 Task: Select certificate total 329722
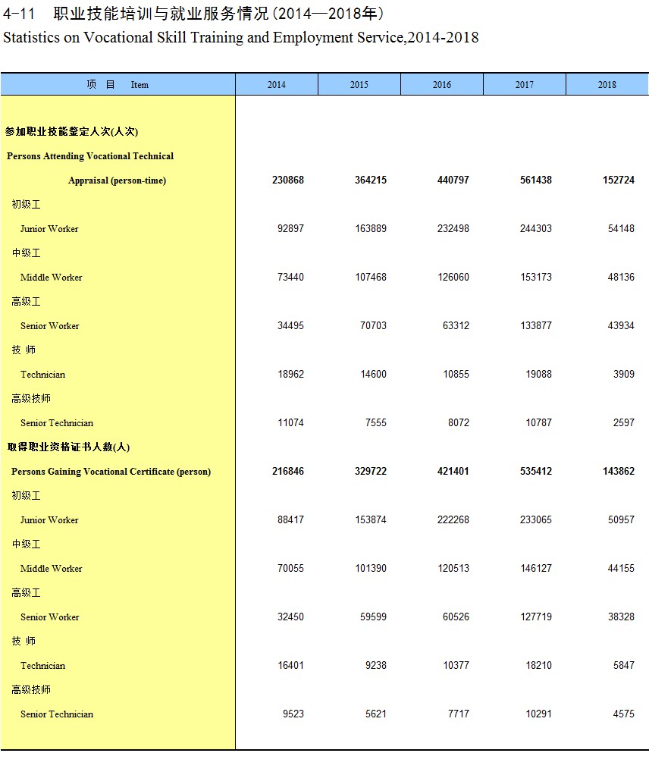[370, 471]
